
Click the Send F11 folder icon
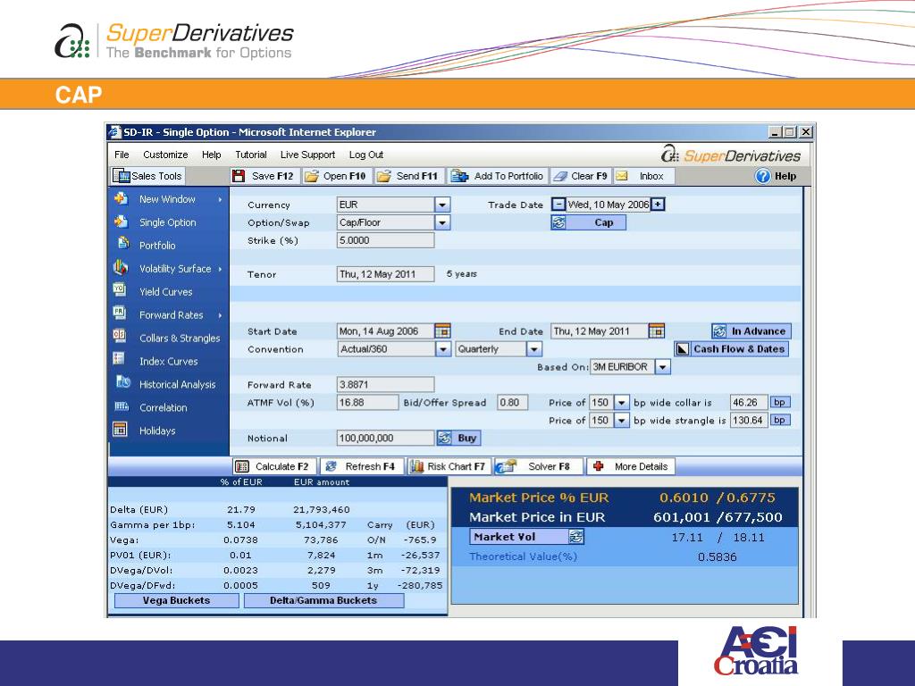(383, 176)
